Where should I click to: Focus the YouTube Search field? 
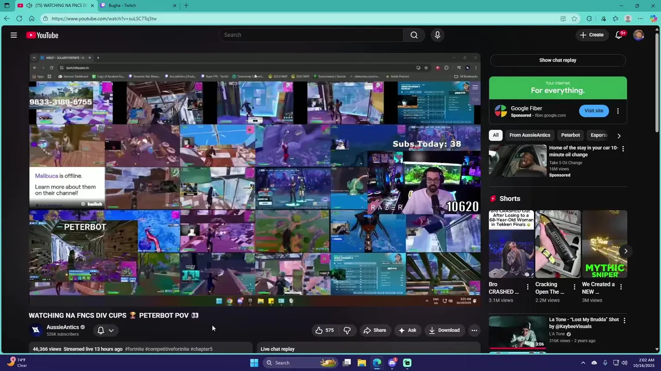[311, 35]
